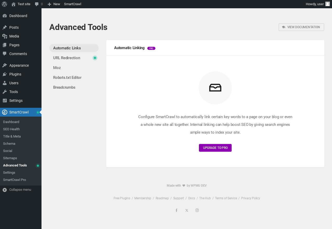Click the New label in admin bar

pos(57,4)
